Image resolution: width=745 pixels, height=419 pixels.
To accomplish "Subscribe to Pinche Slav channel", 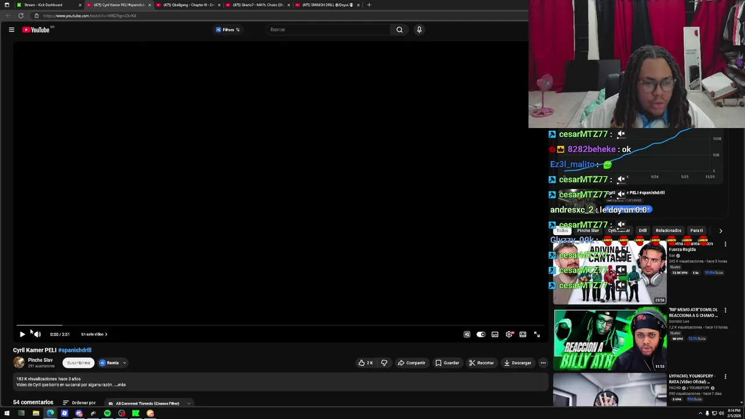I will [x=79, y=363].
